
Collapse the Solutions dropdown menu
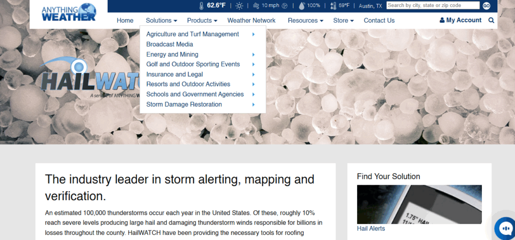pyautogui.click(x=161, y=21)
